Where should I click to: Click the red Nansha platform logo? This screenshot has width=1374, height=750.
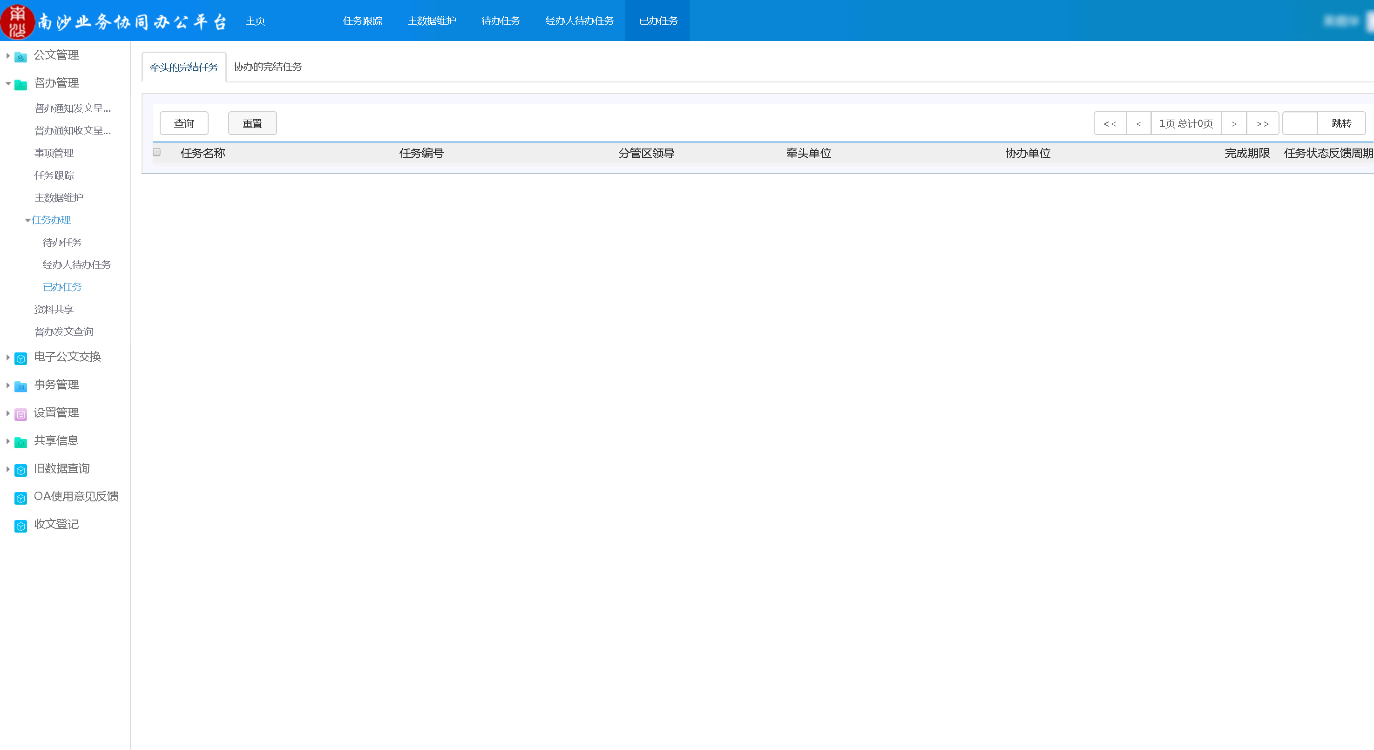click(x=18, y=21)
